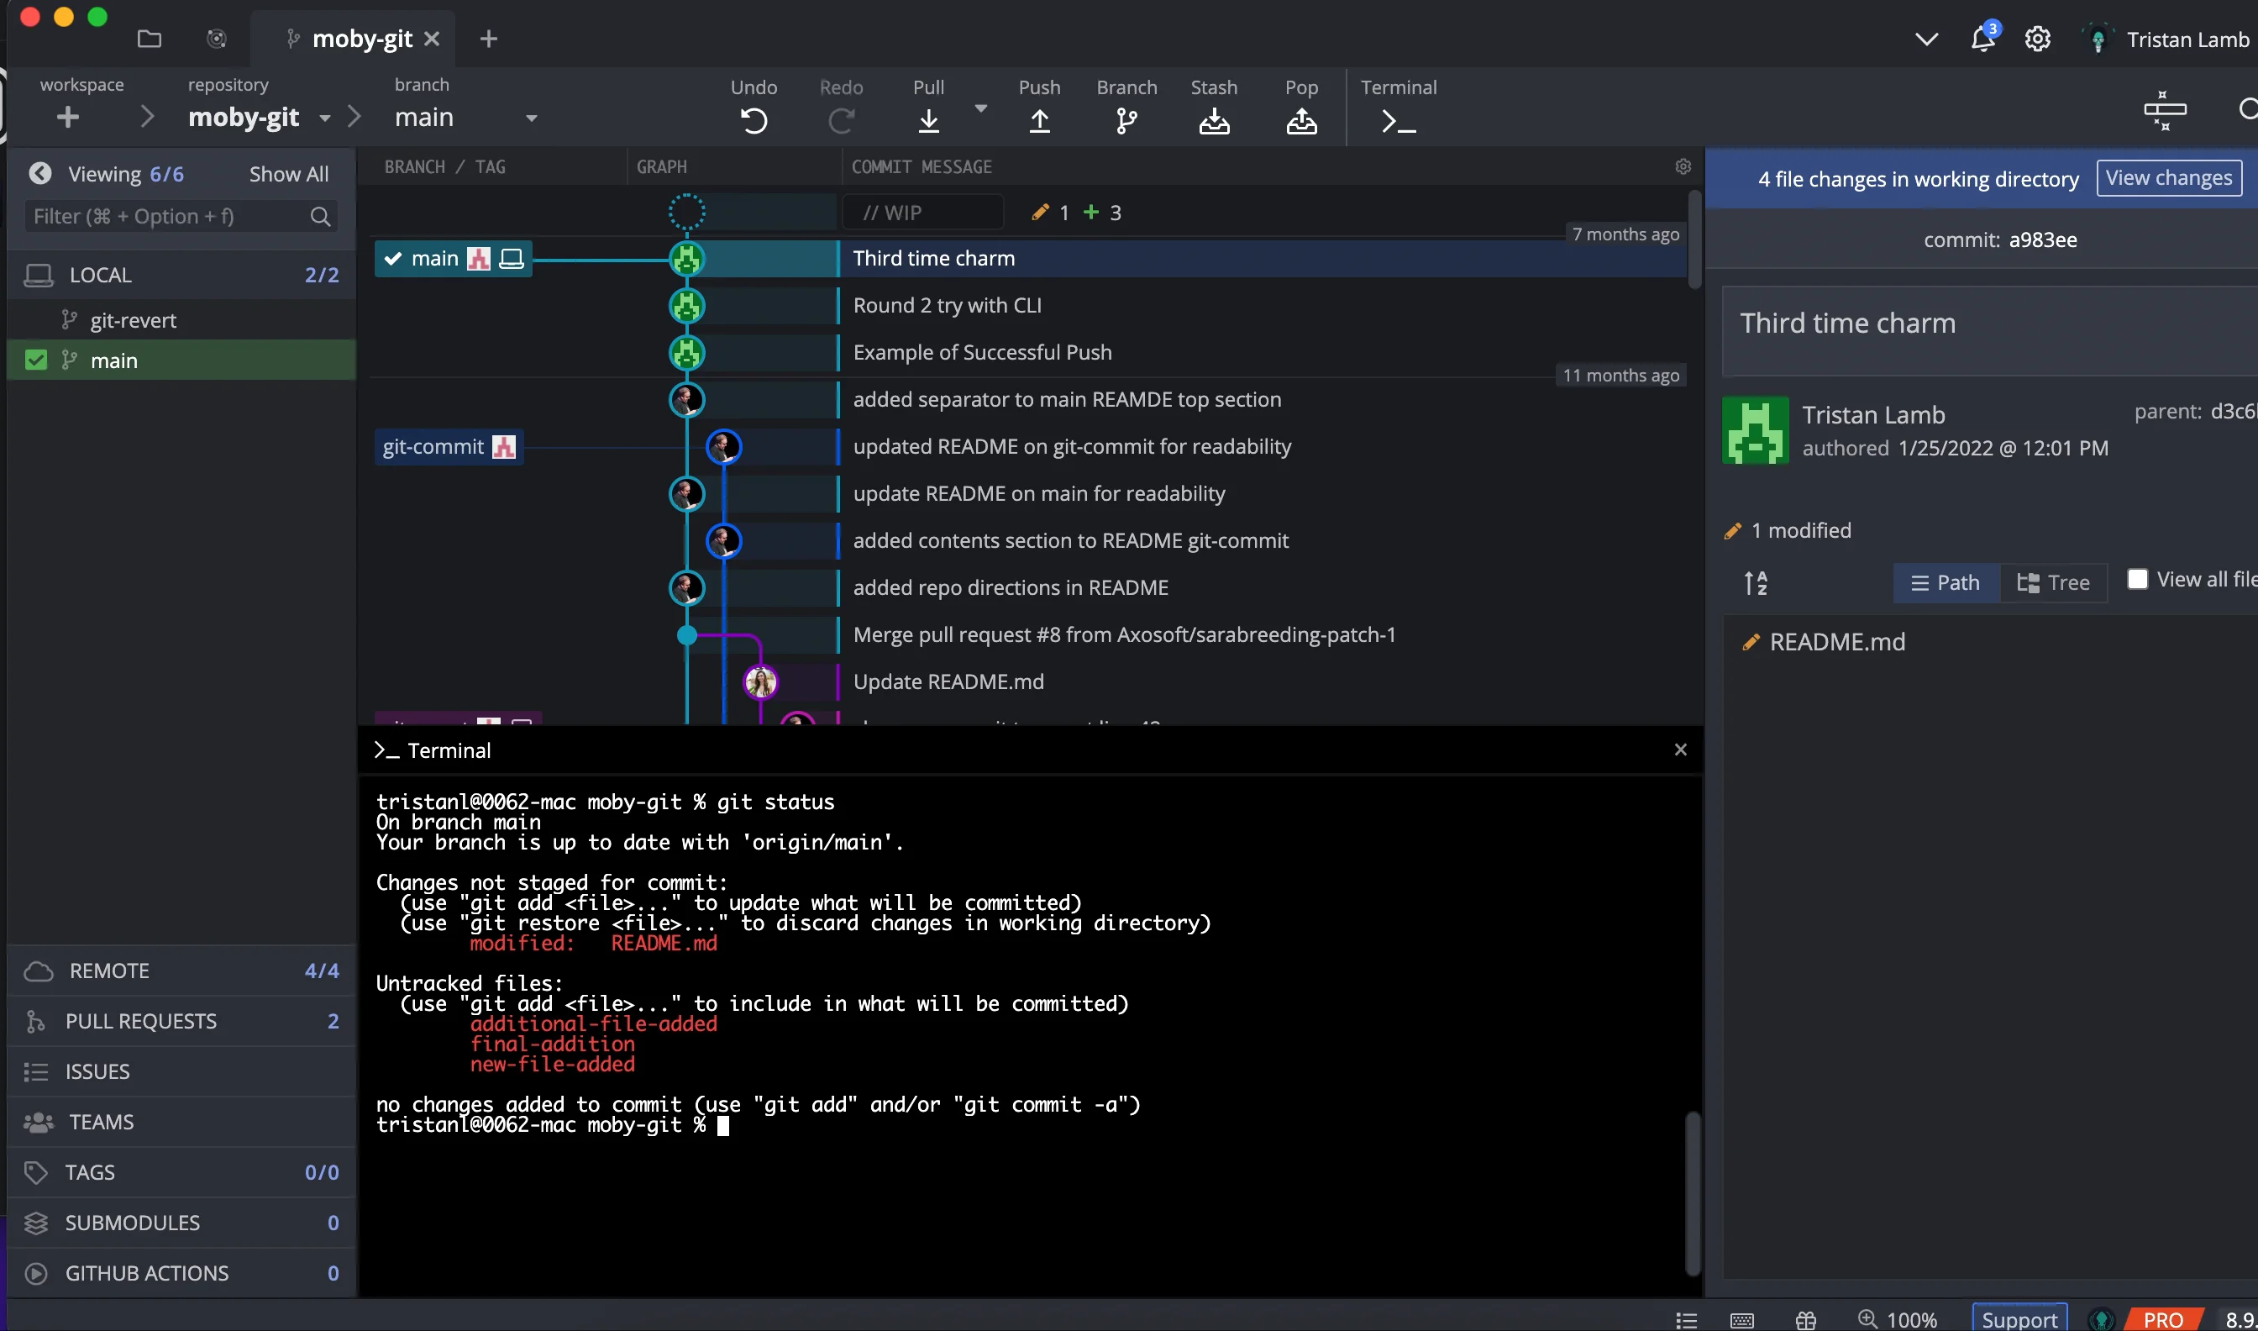Click the Show All link
The image size is (2258, 1331).
289,174
